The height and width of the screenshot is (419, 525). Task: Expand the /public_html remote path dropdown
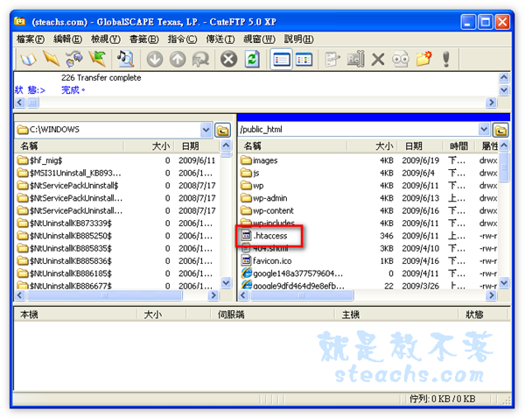(484, 130)
